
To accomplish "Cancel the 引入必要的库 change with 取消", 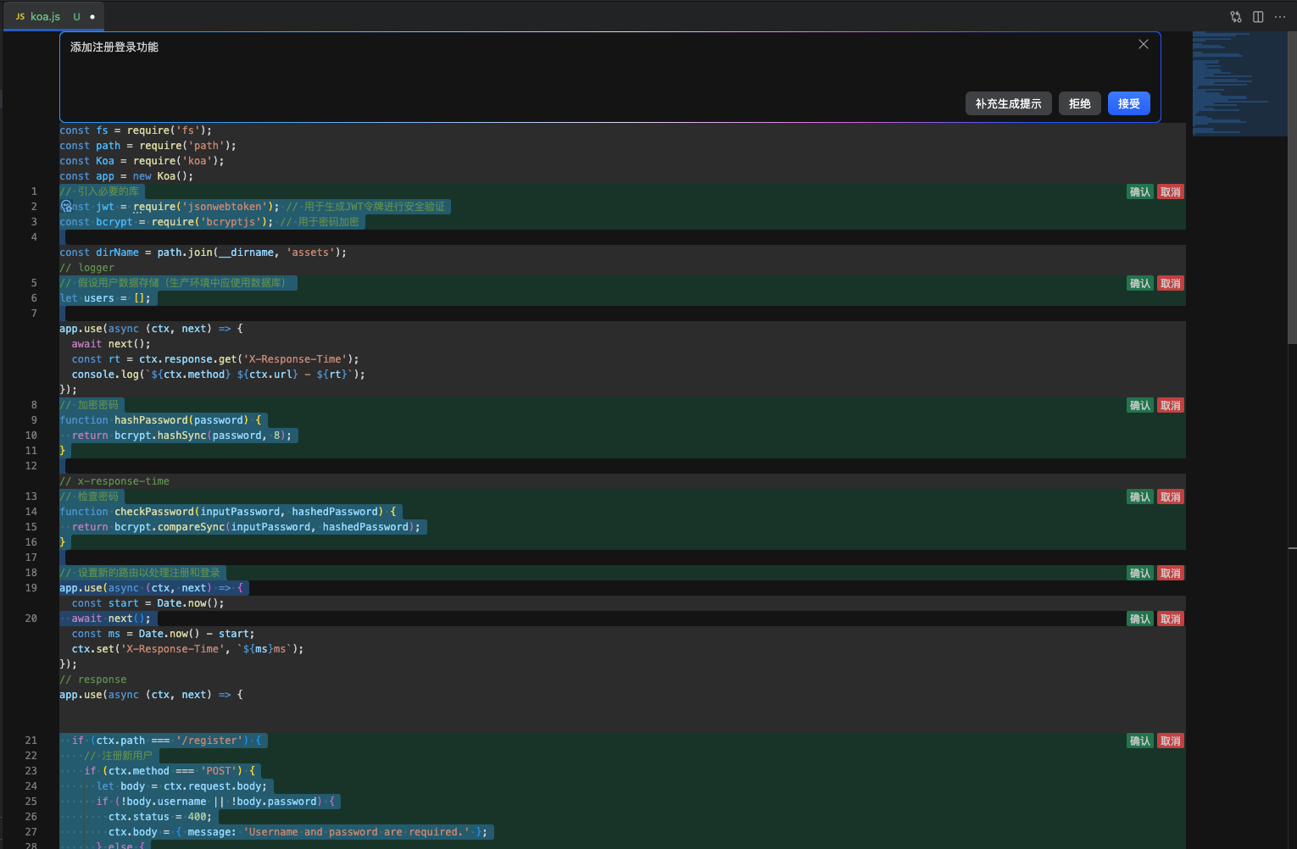I will (x=1171, y=192).
